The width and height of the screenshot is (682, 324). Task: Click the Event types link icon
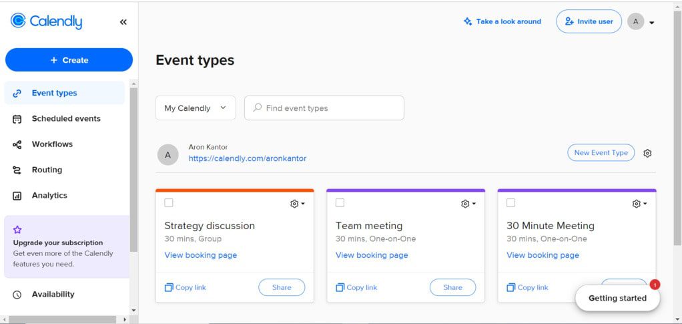click(17, 94)
